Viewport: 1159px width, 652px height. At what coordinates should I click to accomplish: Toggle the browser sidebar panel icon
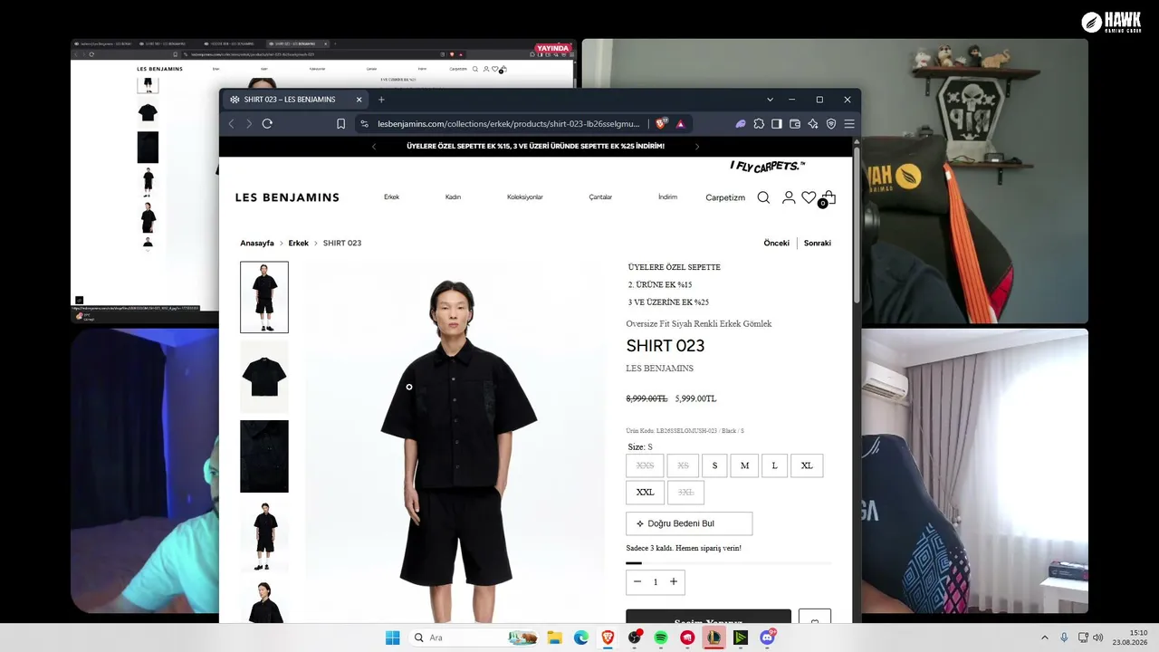point(777,124)
